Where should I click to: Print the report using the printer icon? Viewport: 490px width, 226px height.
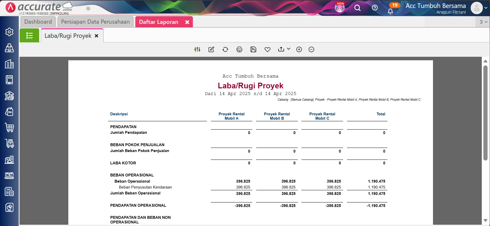239,50
